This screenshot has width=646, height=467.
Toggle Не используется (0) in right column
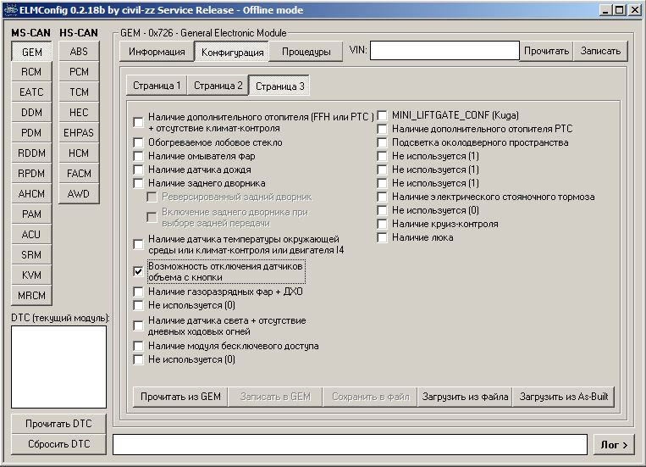coord(383,210)
